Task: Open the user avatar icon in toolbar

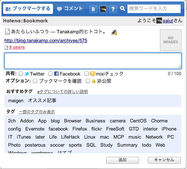Action: point(103,9)
